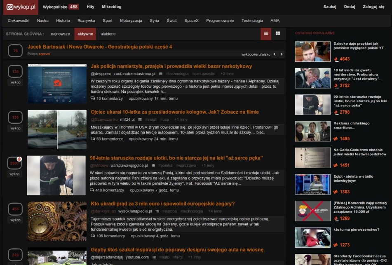Switch to the ulubione tab
This screenshot has width=392, height=265.
coord(108,34)
